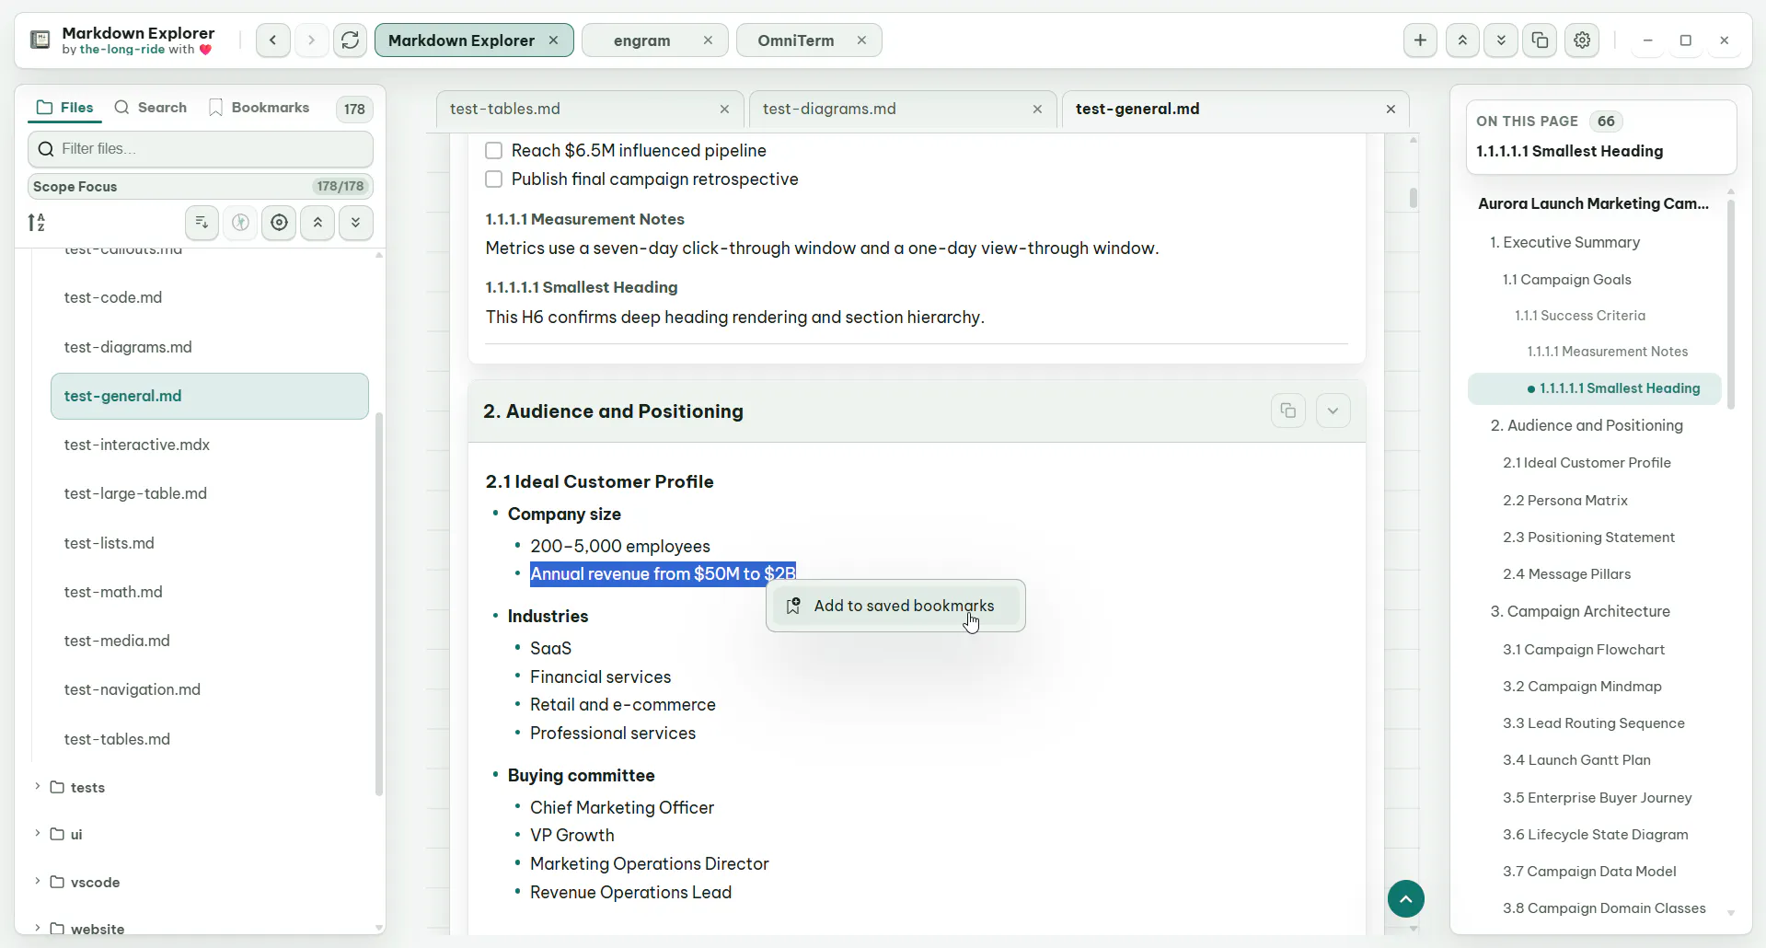Close the test-general.md tab
The width and height of the screenshot is (1766, 948).
pyautogui.click(x=1391, y=109)
